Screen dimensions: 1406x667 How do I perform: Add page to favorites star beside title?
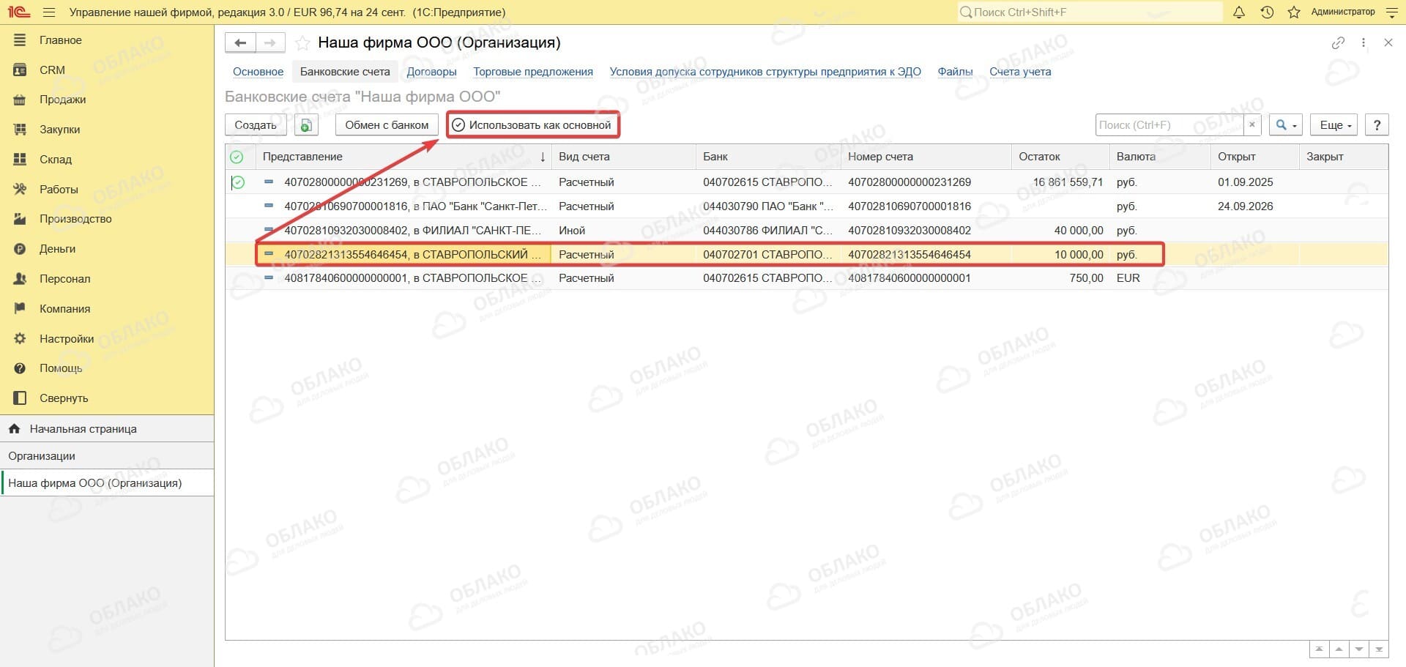302,43
